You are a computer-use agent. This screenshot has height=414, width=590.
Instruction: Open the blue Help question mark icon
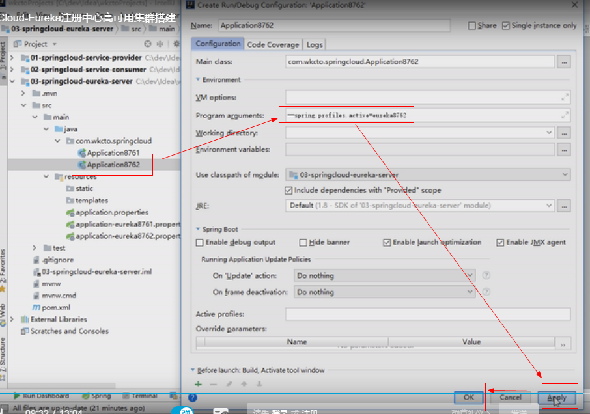192,398
